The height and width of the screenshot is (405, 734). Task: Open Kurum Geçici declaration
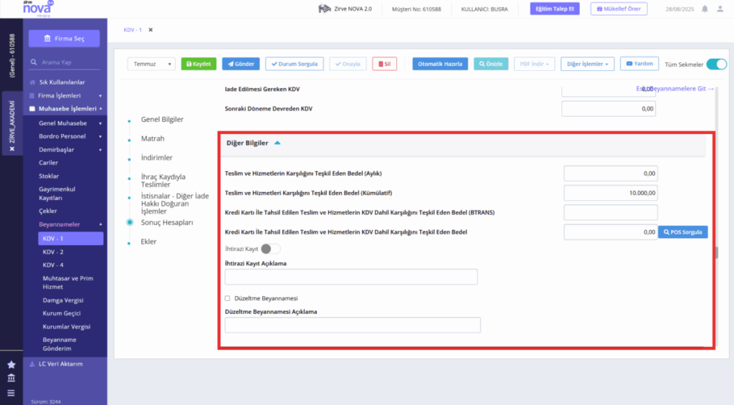pos(62,313)
